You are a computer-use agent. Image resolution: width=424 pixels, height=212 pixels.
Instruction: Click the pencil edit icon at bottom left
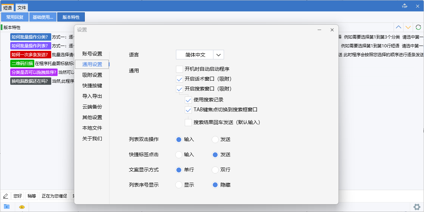pos(5,196)
